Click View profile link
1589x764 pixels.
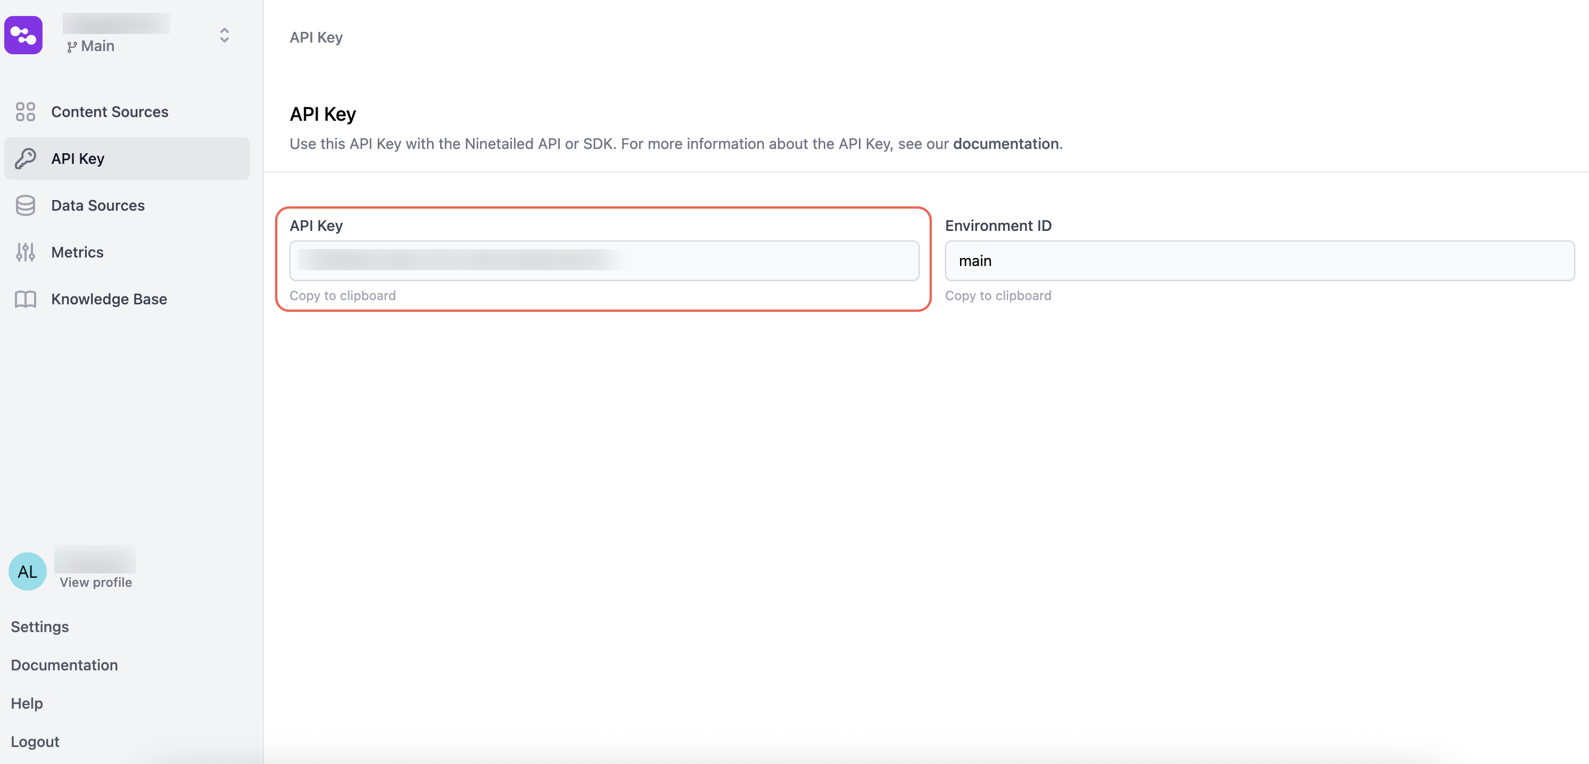(x=96, y=582)
